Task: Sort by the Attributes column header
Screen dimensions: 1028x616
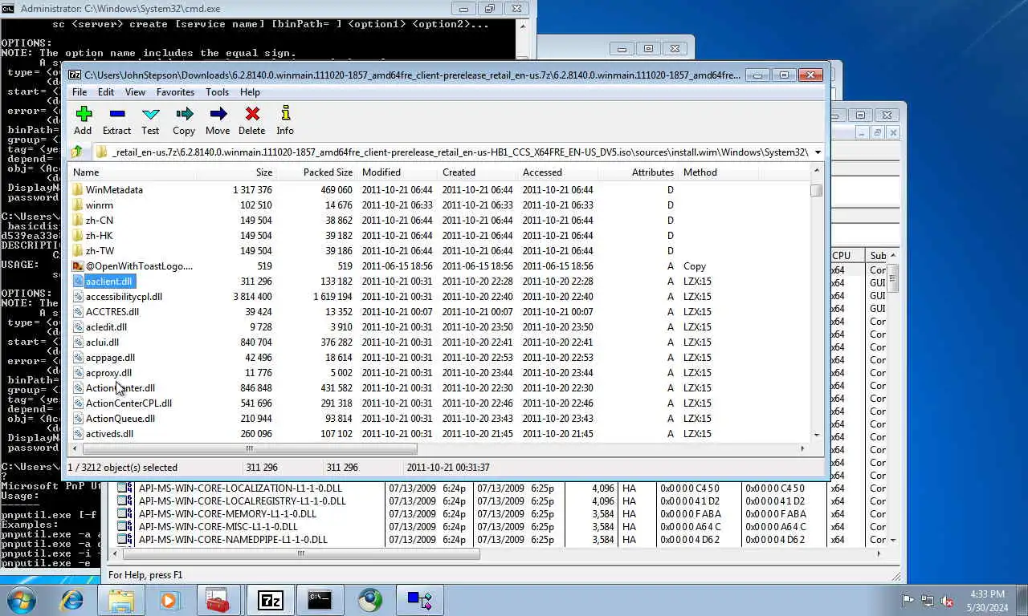Action: pyautogui.click(x=638, y=172)
